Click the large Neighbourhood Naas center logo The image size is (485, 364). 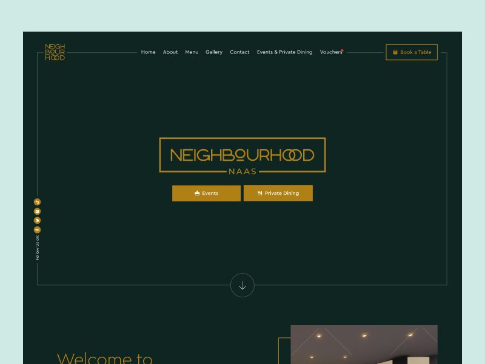pyautogui.click(x=242, y=157)
